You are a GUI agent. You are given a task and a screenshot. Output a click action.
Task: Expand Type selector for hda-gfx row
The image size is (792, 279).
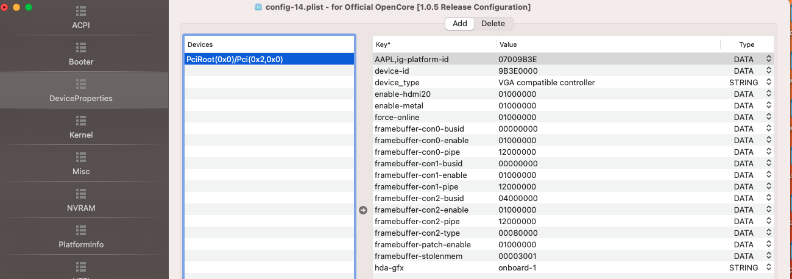click(769, 267)
